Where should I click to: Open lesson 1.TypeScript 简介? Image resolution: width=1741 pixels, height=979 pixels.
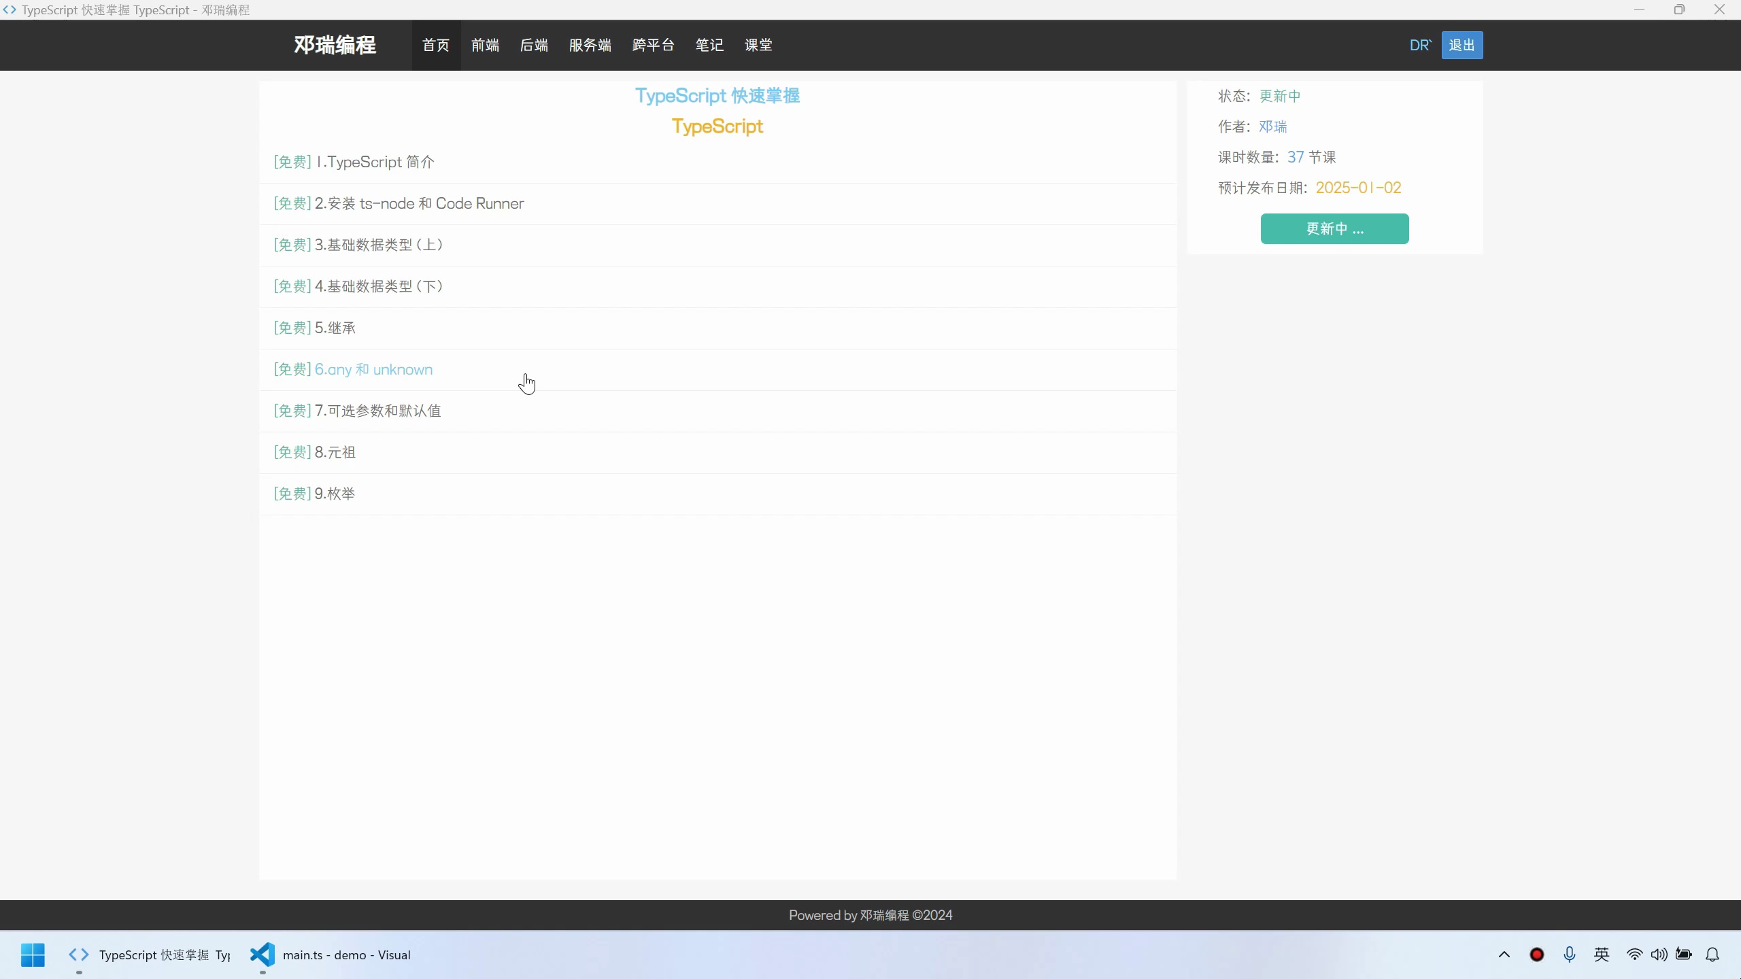pos(352,162)
